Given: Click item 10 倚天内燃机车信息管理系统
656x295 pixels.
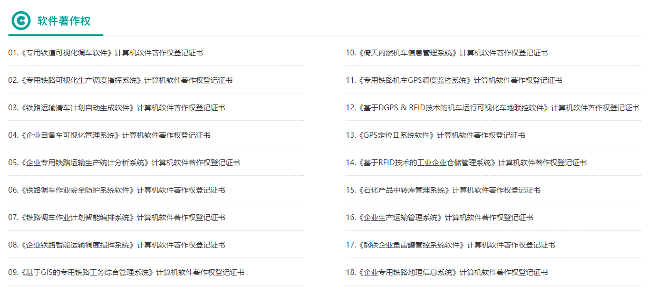Looking at the screenshot, I should [x=447, y=53].
